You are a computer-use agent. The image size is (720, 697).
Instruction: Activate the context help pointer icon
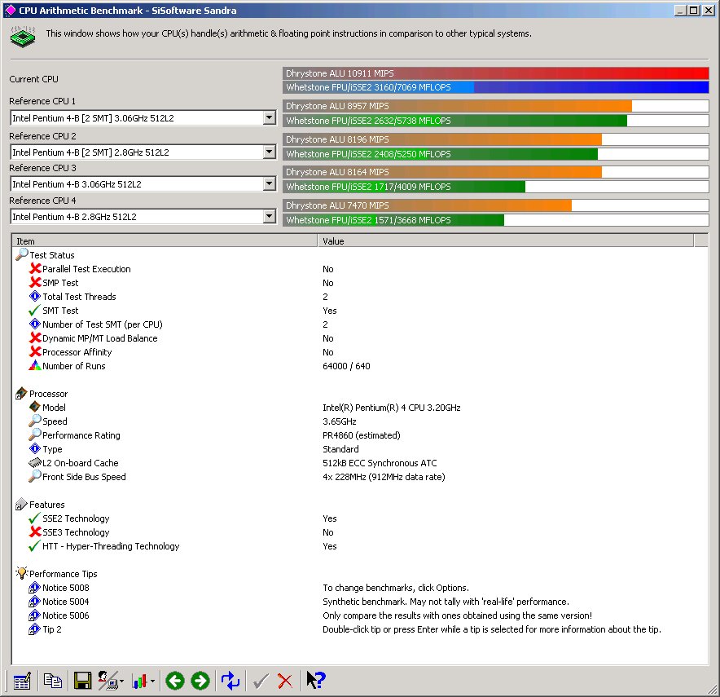coord(316,681)
